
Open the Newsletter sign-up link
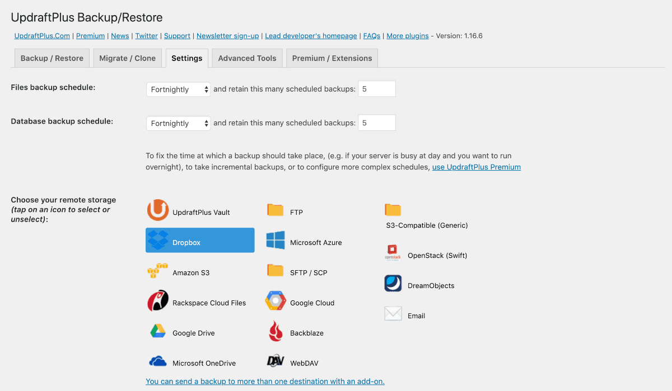(227, 35)
